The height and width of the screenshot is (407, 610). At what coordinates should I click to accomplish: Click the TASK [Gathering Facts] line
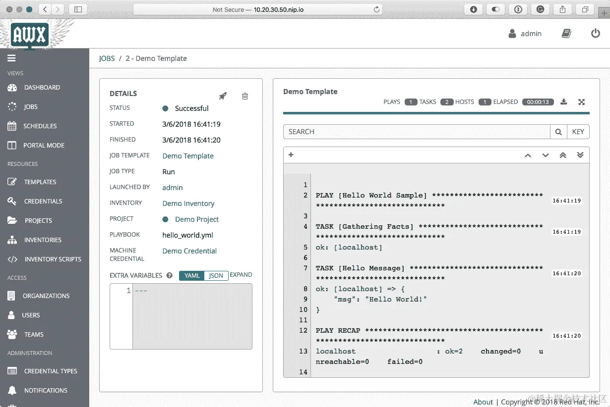coord(429,232)
